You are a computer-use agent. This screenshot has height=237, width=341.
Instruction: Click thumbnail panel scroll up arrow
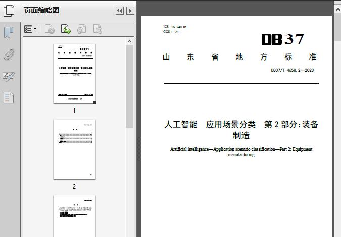(x=130, y=41)
